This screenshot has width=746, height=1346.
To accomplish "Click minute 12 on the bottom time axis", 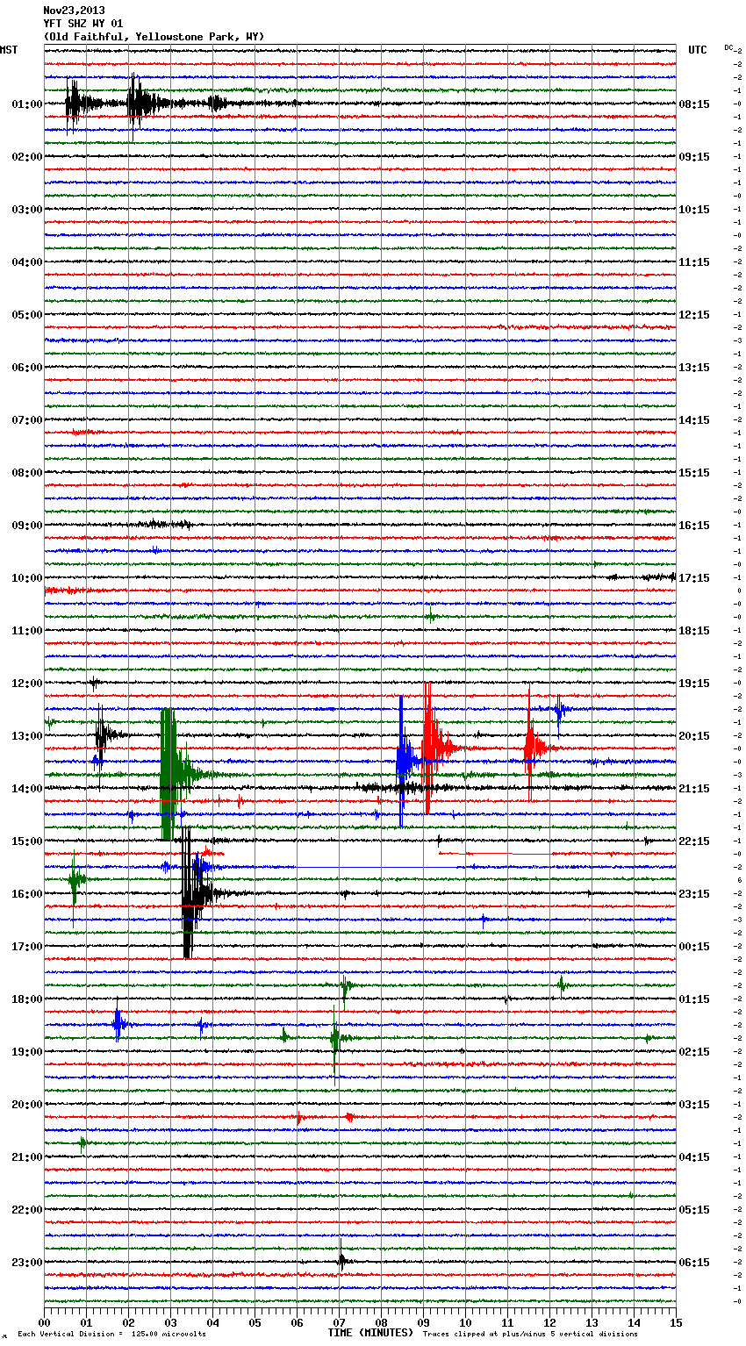I will point(550,1321).
